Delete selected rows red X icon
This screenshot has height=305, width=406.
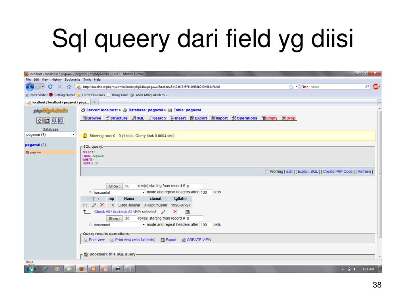[175, 212]
